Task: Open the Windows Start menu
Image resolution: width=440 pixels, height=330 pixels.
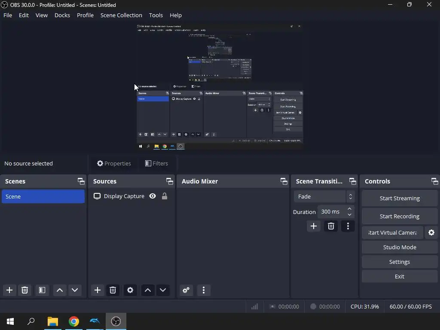Action: coord(10,321)
